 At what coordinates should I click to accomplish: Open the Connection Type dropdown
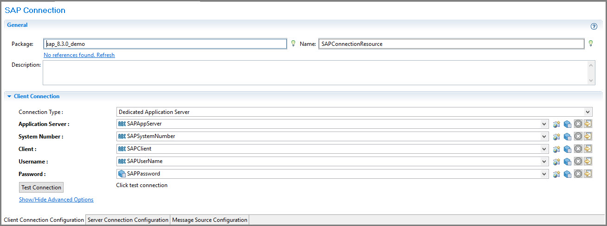tap(588, 112)
